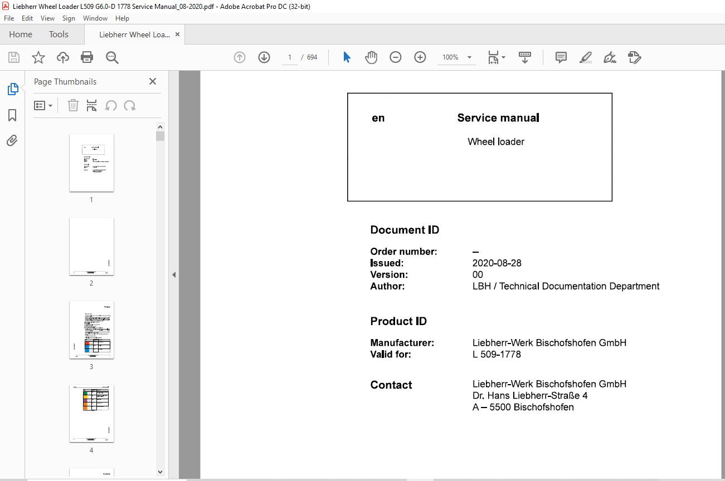Open the Bookmarks panel

coord(12,115)
